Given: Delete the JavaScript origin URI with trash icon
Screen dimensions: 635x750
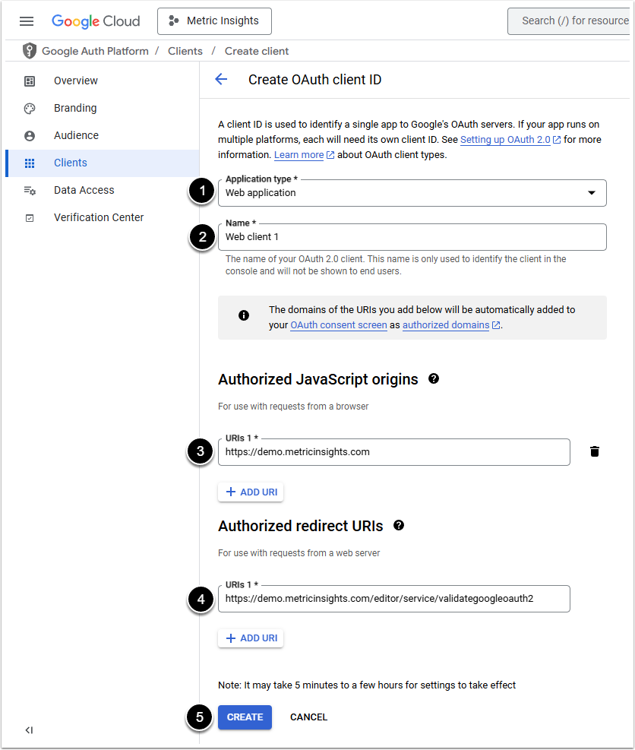Looking at the screenshot, I should point(595,451).
